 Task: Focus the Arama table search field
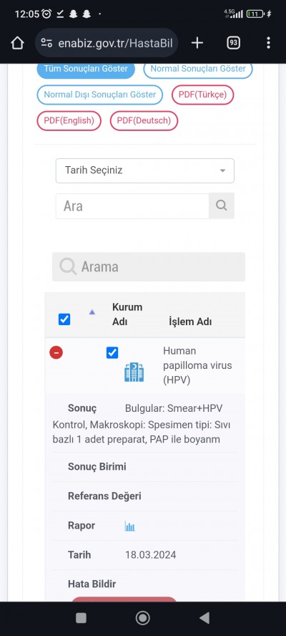(x=149, y=267)
